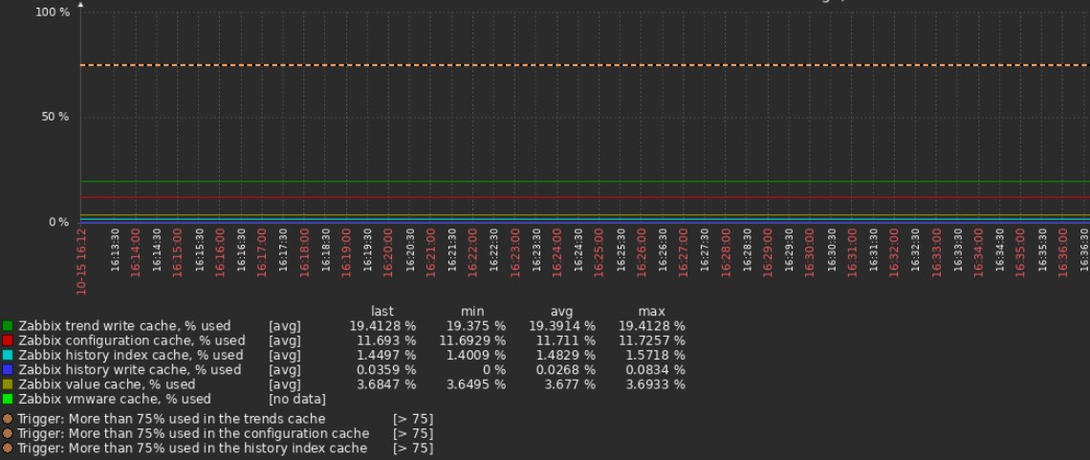Click the 16:14:00 time axis label
The width and height of the screenshot is (1090, 460).
pyautogui.click(x=136, y=252)
